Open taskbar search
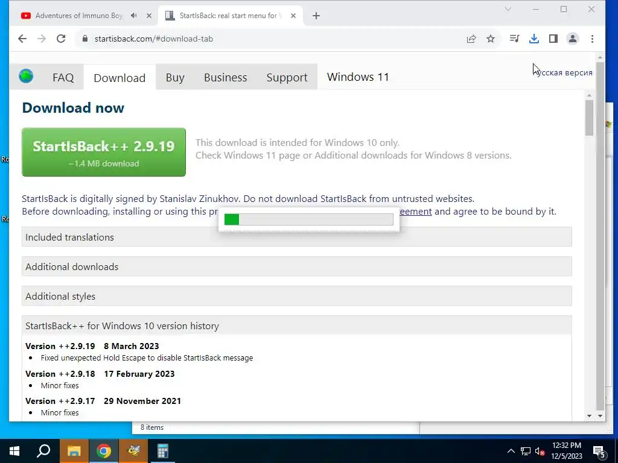This screenshot has width=618, height=463. pyautogui.click(x=43, y=451)
